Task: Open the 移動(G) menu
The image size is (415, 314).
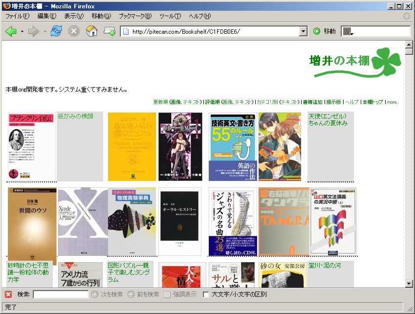Action: [101, 16]
